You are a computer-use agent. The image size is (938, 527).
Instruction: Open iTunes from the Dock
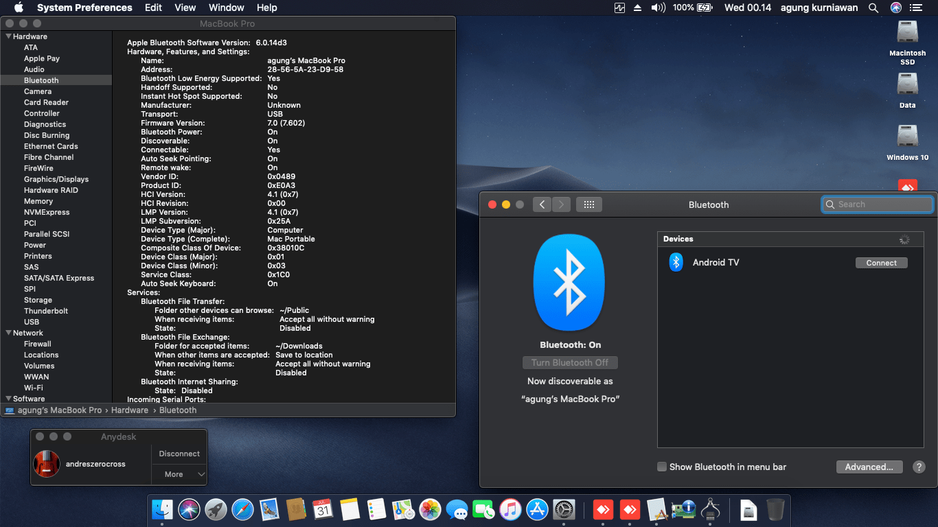pyautogui.click(x=510, y=510)
